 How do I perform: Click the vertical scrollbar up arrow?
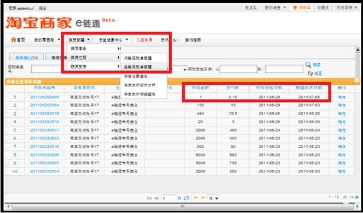click(358, 50)
